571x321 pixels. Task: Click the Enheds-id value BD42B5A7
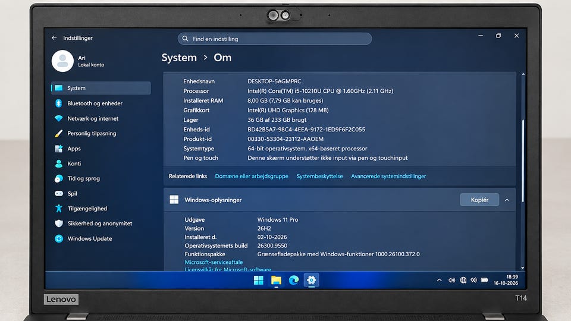click(x=306, y=129)
